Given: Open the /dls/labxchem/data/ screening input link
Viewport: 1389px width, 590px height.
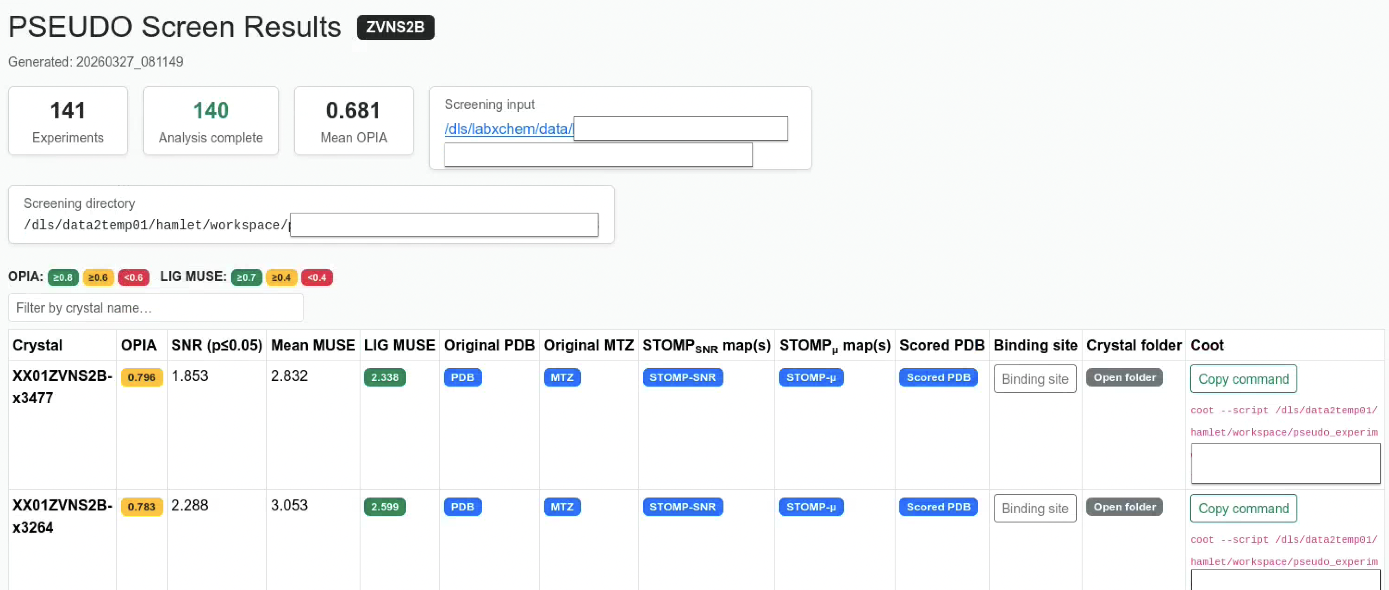Looking at the screenshot, I should (507, 129).
